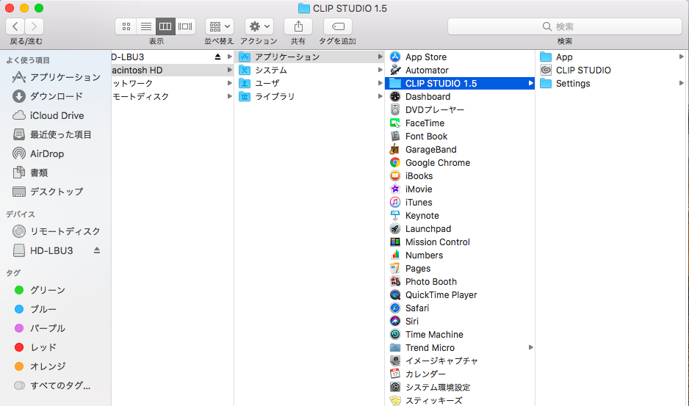The width and height of the screenshot is (689, 406).
Task: Go back with the left arrow button
Action: tap(15, 26)
